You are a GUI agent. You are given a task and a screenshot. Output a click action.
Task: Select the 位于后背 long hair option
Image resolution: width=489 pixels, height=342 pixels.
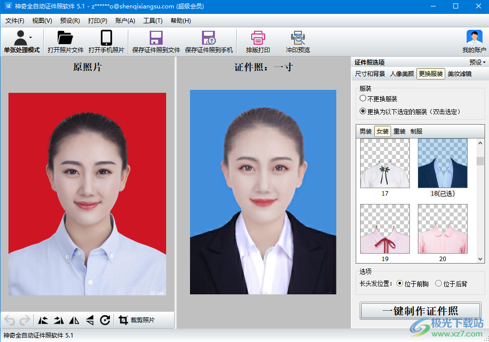pos(438,283)
